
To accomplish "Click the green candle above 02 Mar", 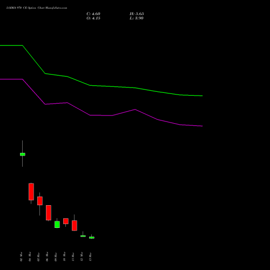I will pos(23,154).
